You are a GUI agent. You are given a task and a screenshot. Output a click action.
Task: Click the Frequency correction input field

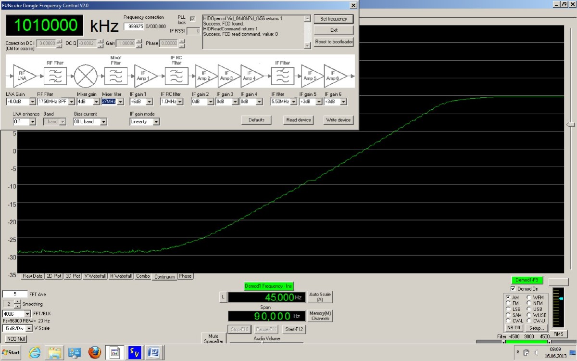134,26
